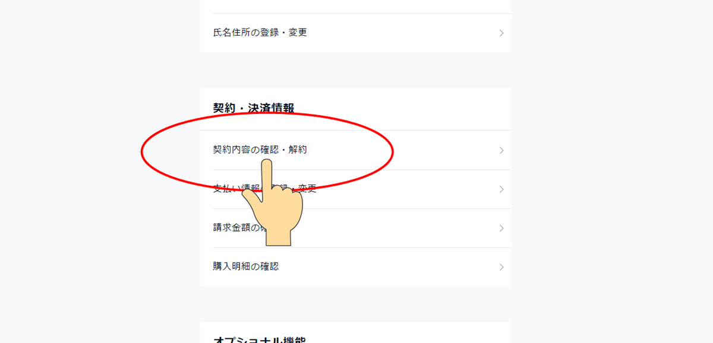Click partially visible row above 氏名住所

click(x=355, y=7)
